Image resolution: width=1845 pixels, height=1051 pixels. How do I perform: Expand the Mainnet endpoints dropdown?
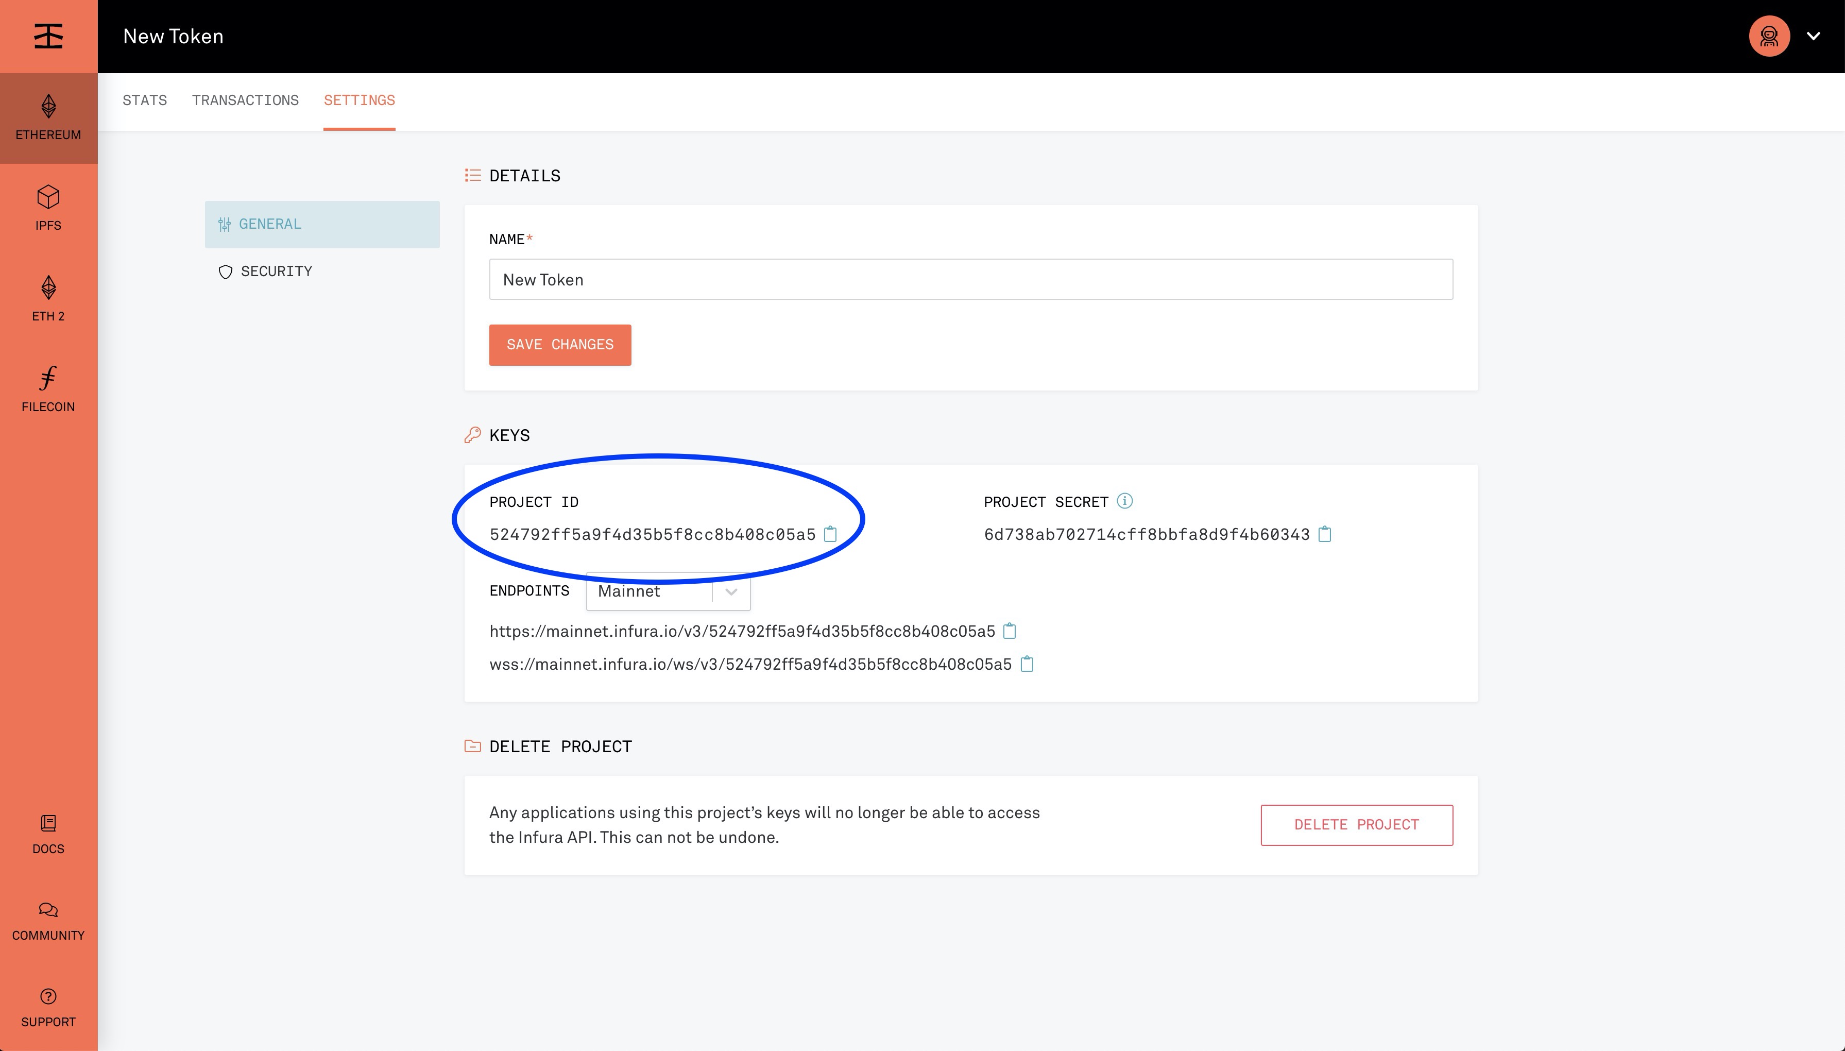pos(730,592)
